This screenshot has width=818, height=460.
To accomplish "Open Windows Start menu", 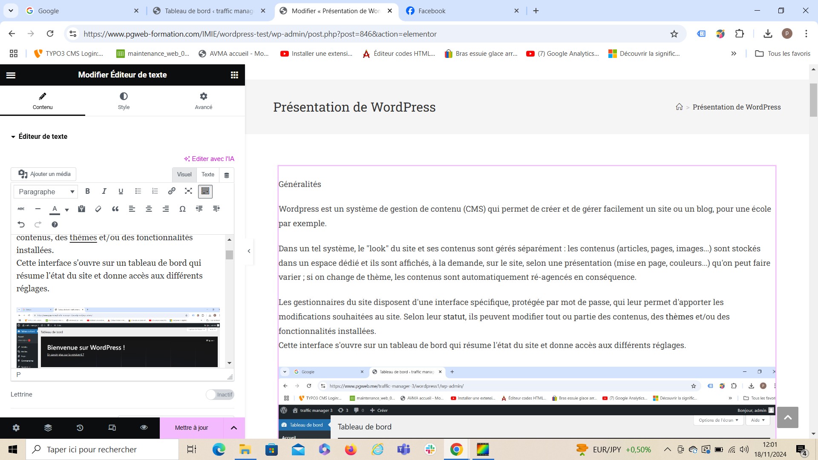I will coord(13,449).
